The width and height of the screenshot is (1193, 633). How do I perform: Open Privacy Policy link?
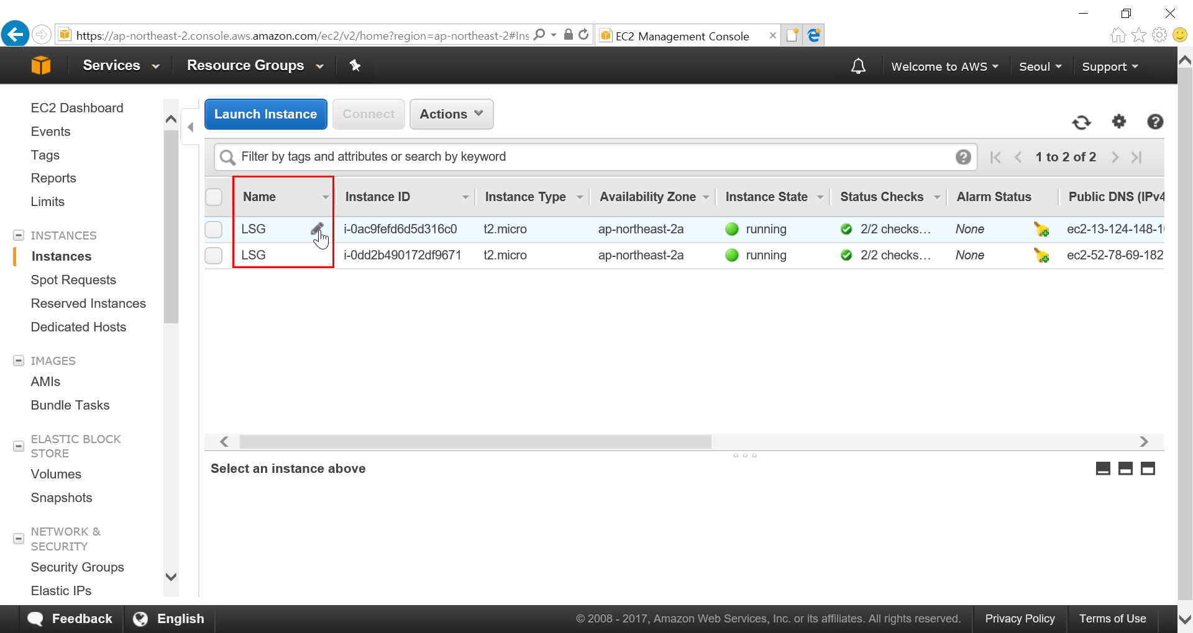pyautogui.click(x=1020, y=619)
